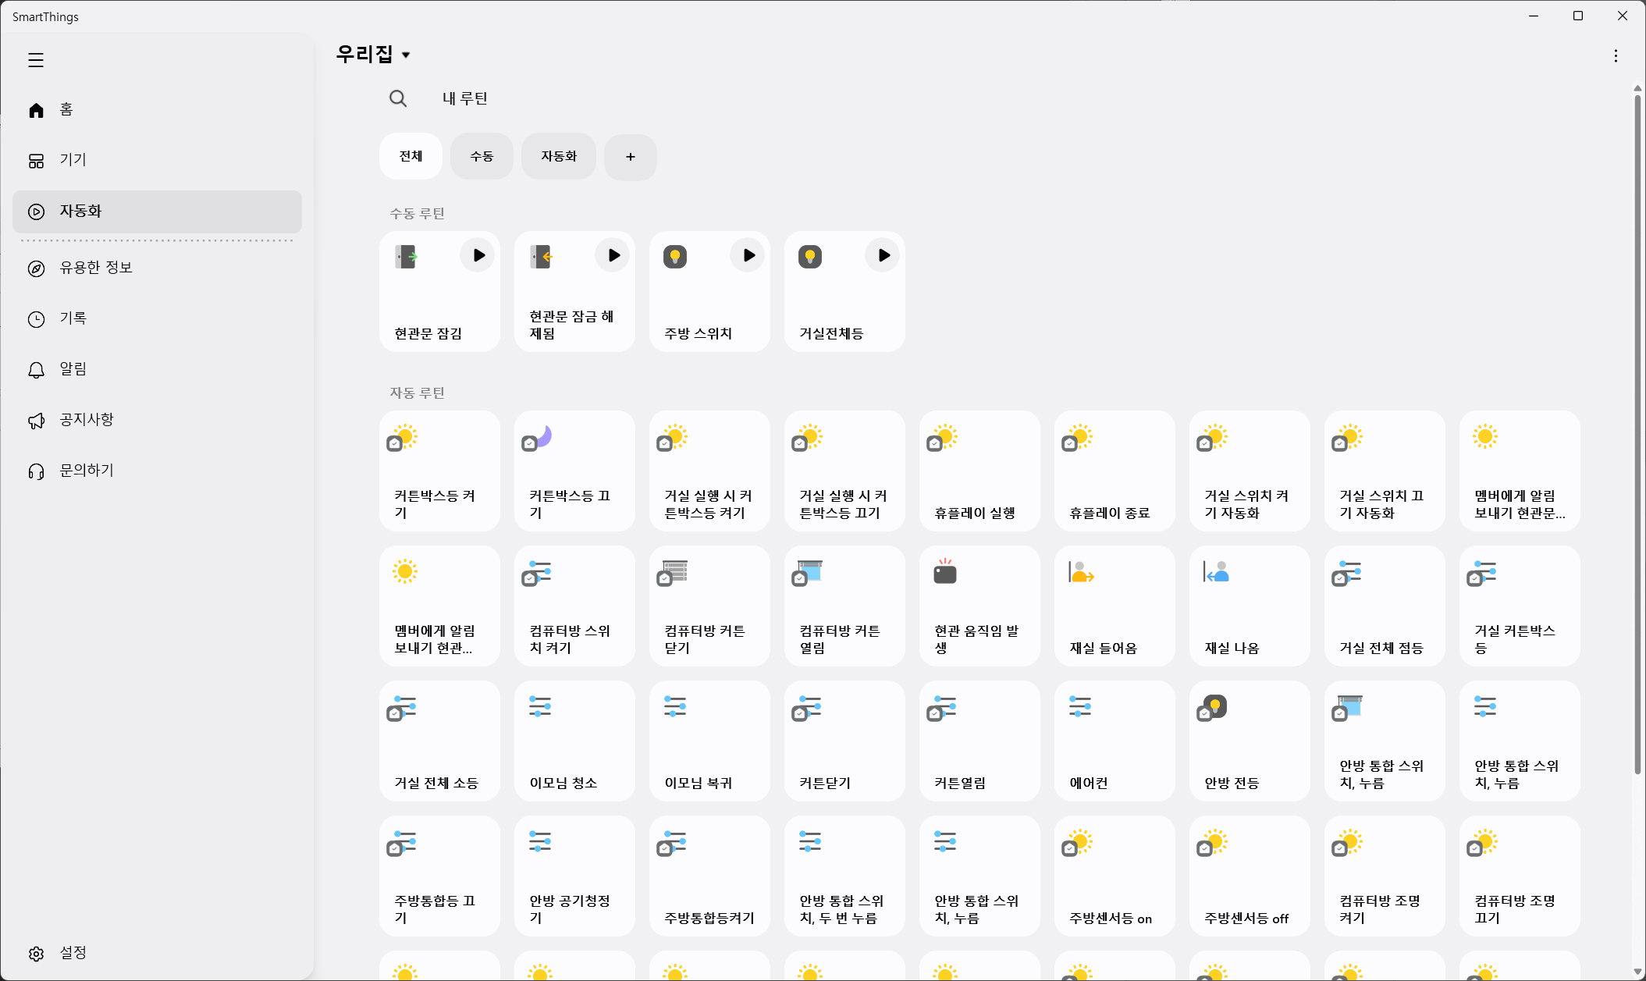Open the 재실 들어옴 routine card
The image size is (1646, 981).
click(x=1115, y=606)
